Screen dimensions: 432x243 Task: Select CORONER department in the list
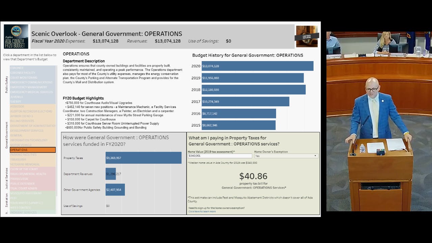tap(33, 68)
